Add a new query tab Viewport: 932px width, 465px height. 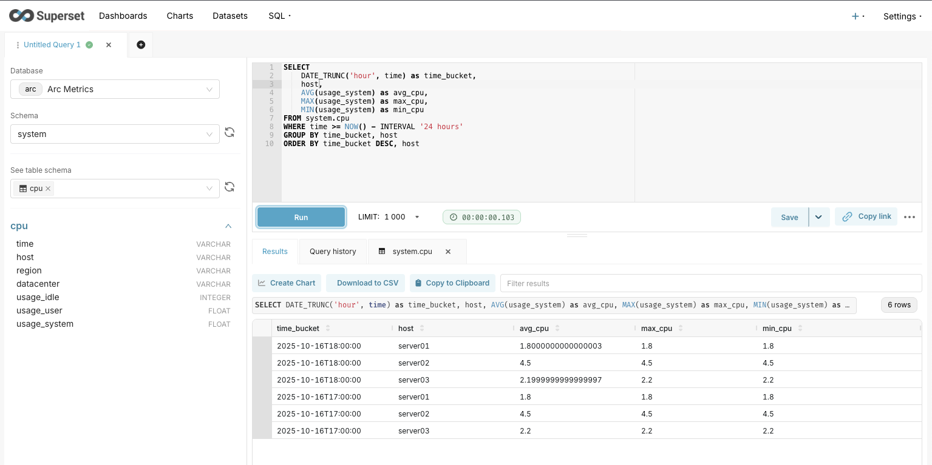click(x=141, y=45)
